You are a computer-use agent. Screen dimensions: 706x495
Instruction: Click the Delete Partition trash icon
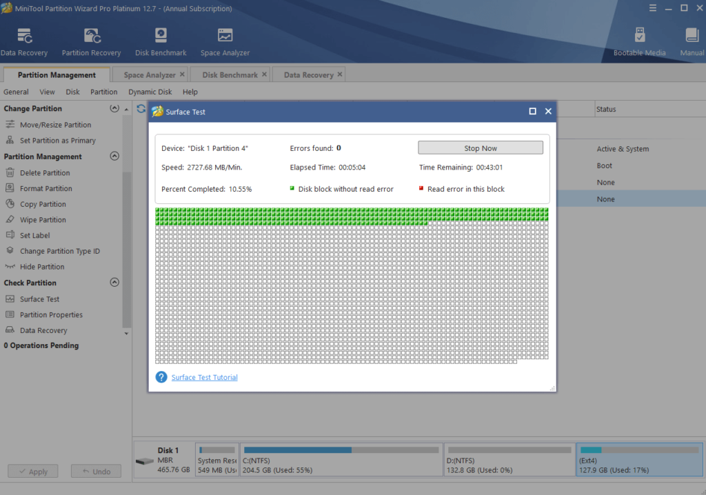click(10, 172)
